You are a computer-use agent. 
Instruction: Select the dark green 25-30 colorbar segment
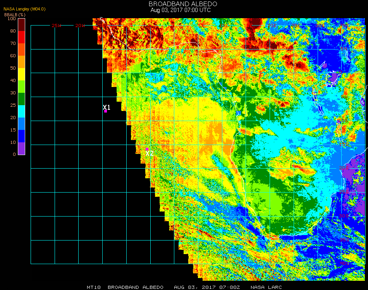pos(22,99)
